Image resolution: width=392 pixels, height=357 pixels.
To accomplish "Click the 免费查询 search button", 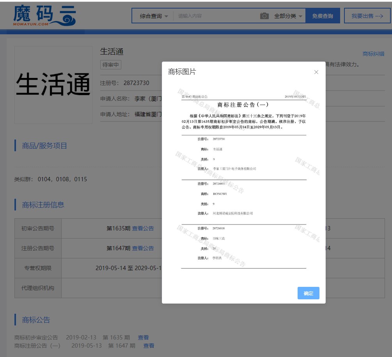I will pyautogui.click(x=323, y=16).
